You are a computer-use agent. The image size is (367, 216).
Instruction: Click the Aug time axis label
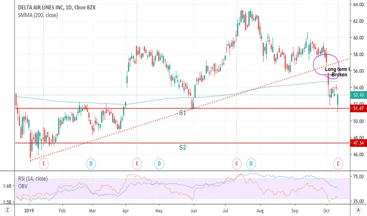click(260, 211)
